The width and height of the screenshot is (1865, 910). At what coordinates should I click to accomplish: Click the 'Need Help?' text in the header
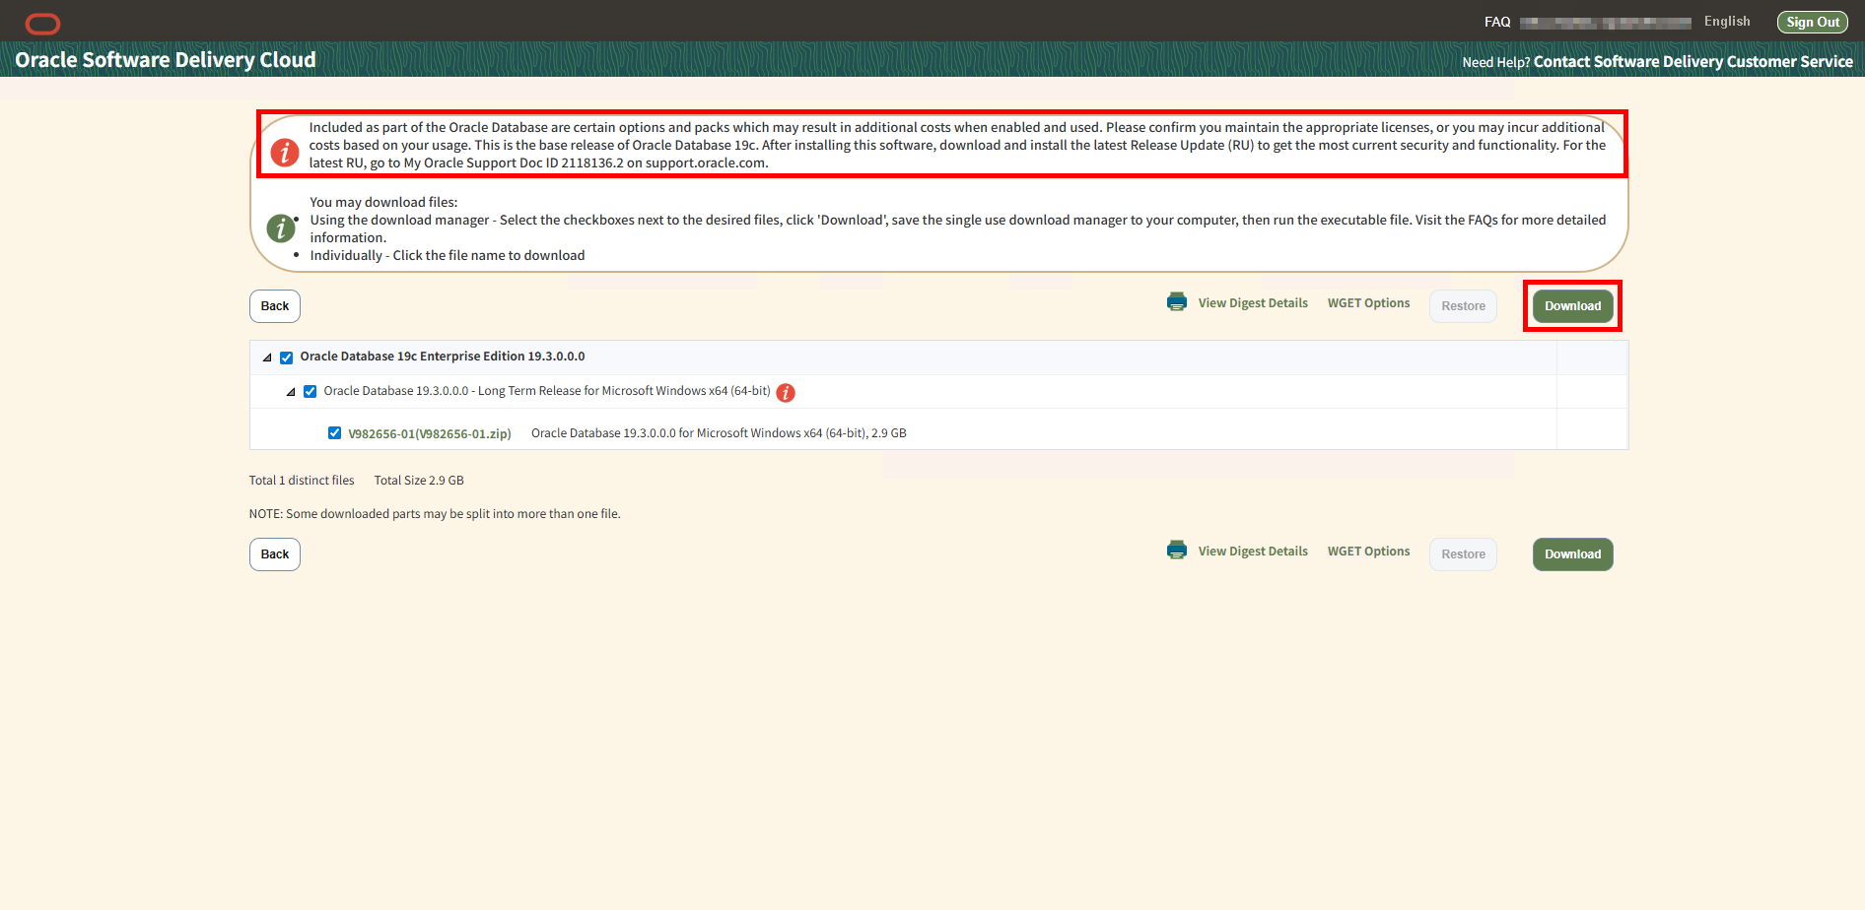pos(1496,62)
